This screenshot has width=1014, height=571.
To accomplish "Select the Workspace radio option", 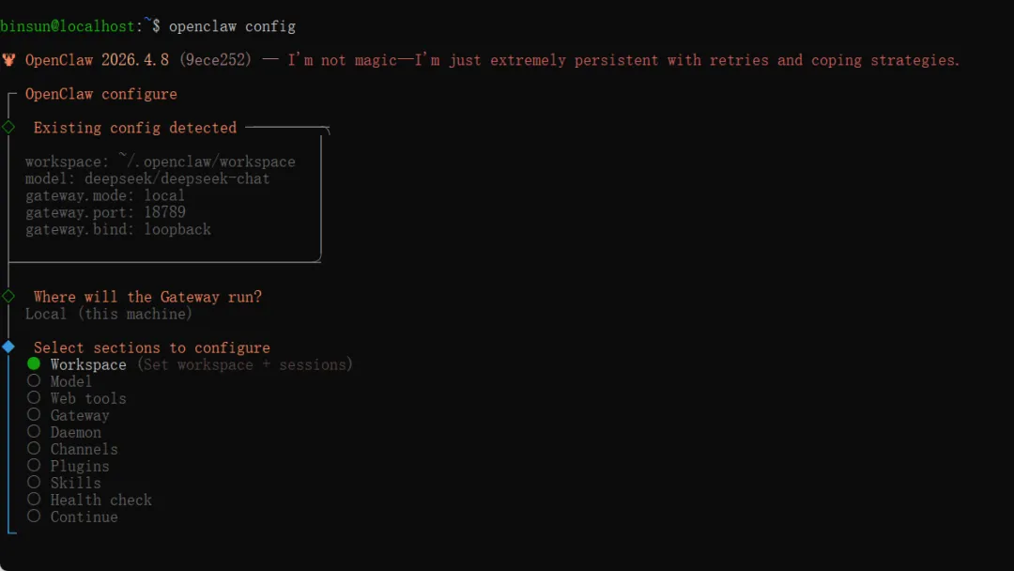I will coord(34,363).
